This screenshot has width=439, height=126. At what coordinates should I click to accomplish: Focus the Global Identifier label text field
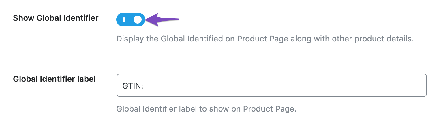coord(271,85)
